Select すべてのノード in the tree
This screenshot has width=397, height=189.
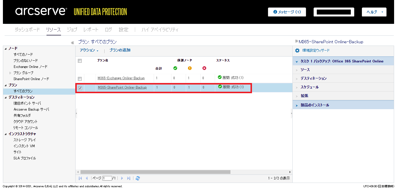click(x=23, y=55)
